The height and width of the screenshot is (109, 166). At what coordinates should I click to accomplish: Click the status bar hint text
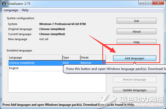(68, 105)
